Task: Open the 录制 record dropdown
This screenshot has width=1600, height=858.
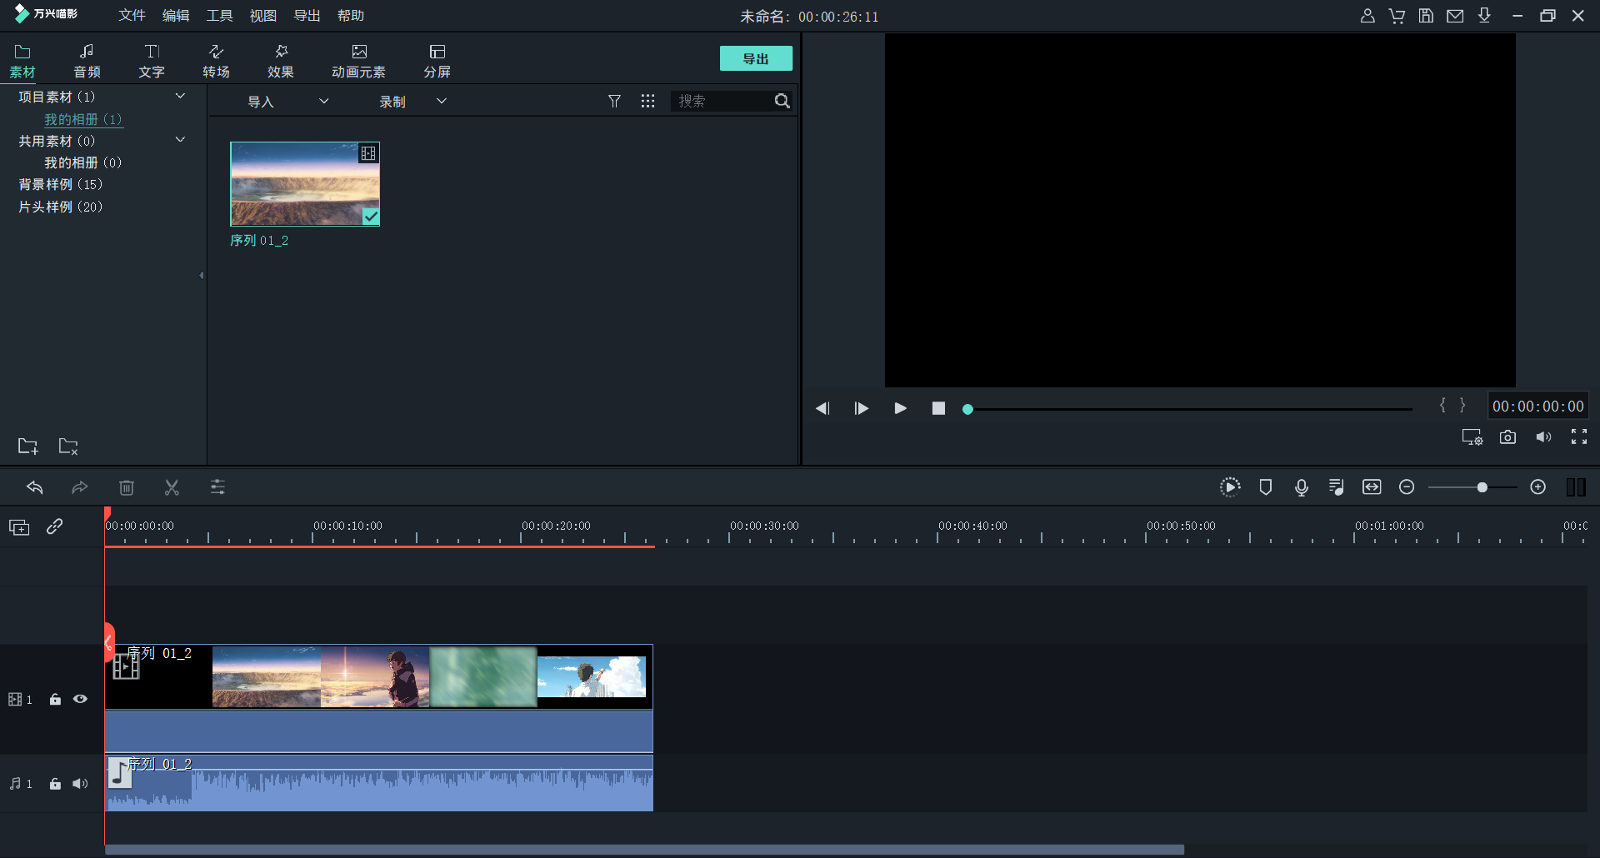Action: pos(442,101)
